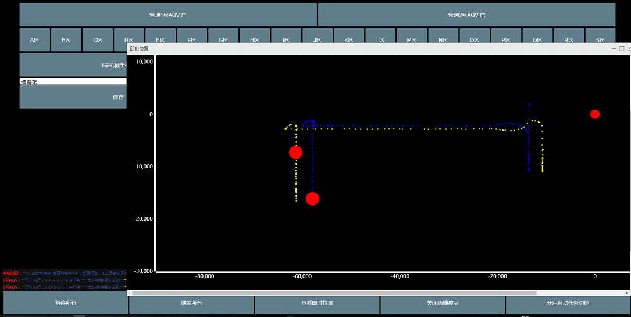Minimize the 即时位置 window
This screenshot has height=317, width=631.
click(x=613, y=49)
